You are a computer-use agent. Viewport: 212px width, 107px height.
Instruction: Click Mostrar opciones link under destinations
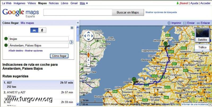click(x=34, y=51)
